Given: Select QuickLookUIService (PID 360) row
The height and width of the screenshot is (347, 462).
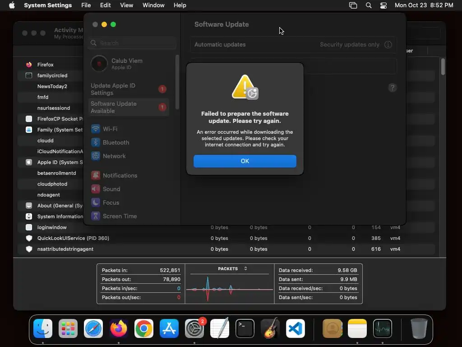Looking at the screenshot, I should pyautogui.click(x=226, y=238).
